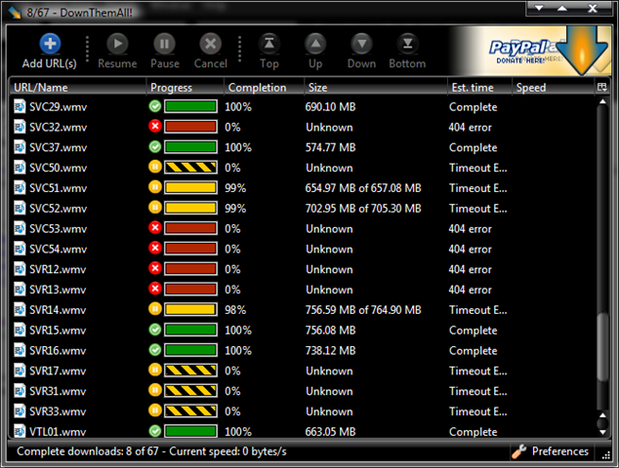Screen dimensions: 619x468
Task: Move the selection Down one position
Action: 361,52
